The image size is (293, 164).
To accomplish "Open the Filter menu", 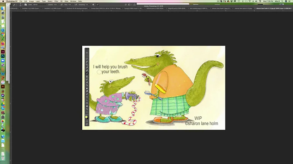I will pyautogui.click(x=56, y=1).
